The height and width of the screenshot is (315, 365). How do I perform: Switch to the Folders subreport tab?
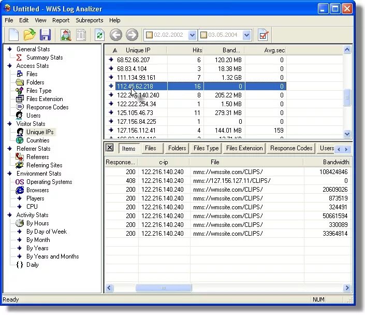177,148
